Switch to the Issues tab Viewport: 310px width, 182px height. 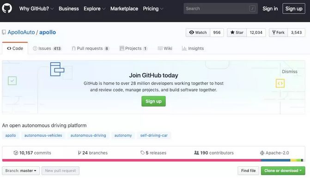[47, 49]
